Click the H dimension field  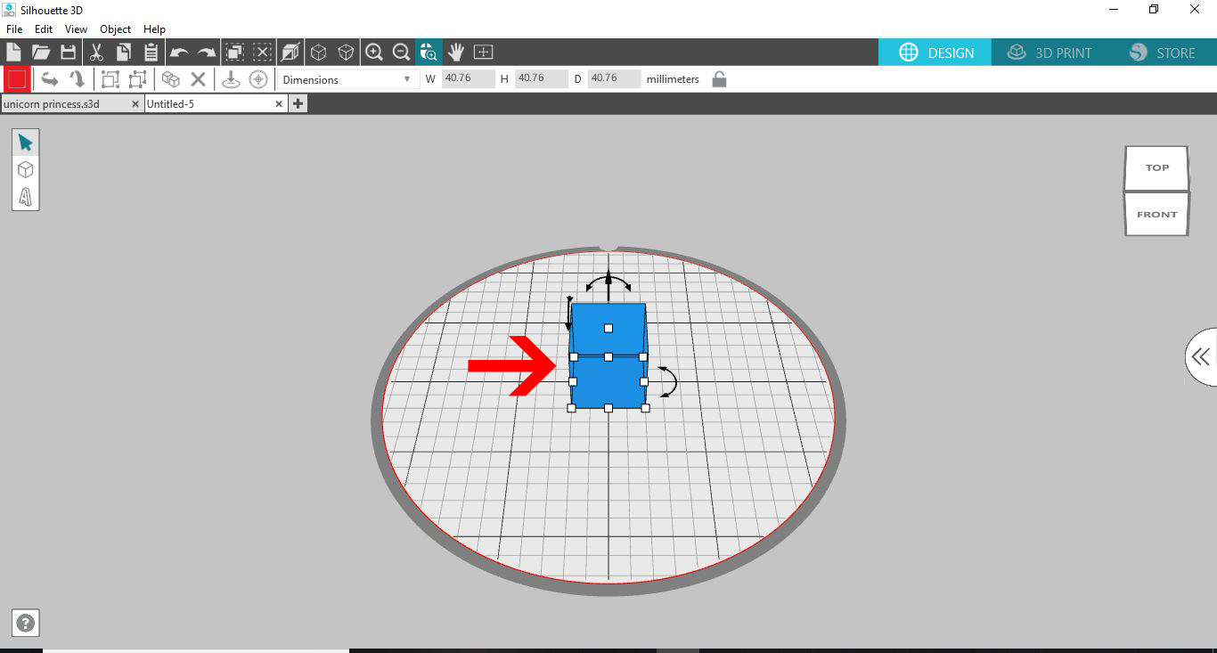pos(541,78)
